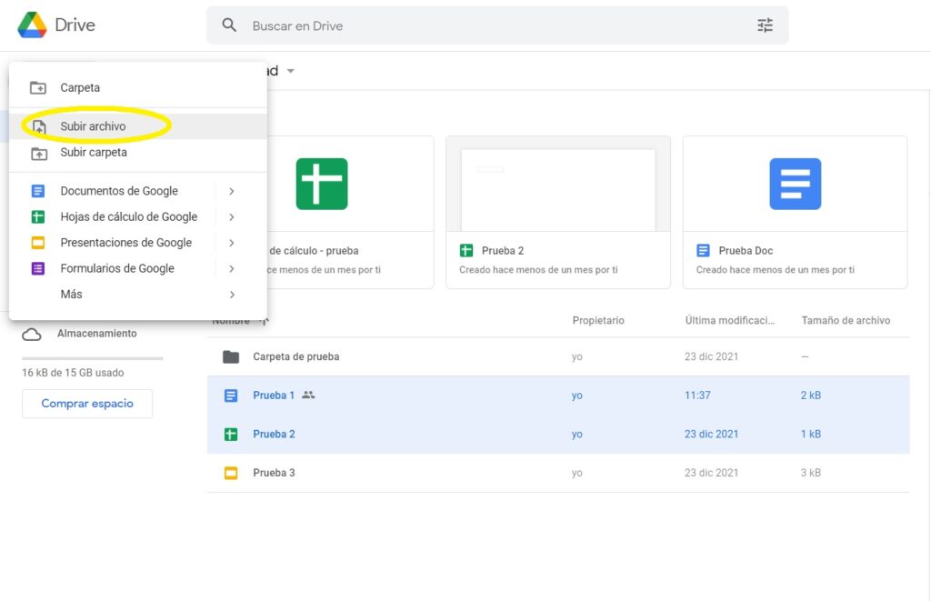The image size is (931, 601).
Task: Select the Prueba 3 file name
Action: (274, 474)
